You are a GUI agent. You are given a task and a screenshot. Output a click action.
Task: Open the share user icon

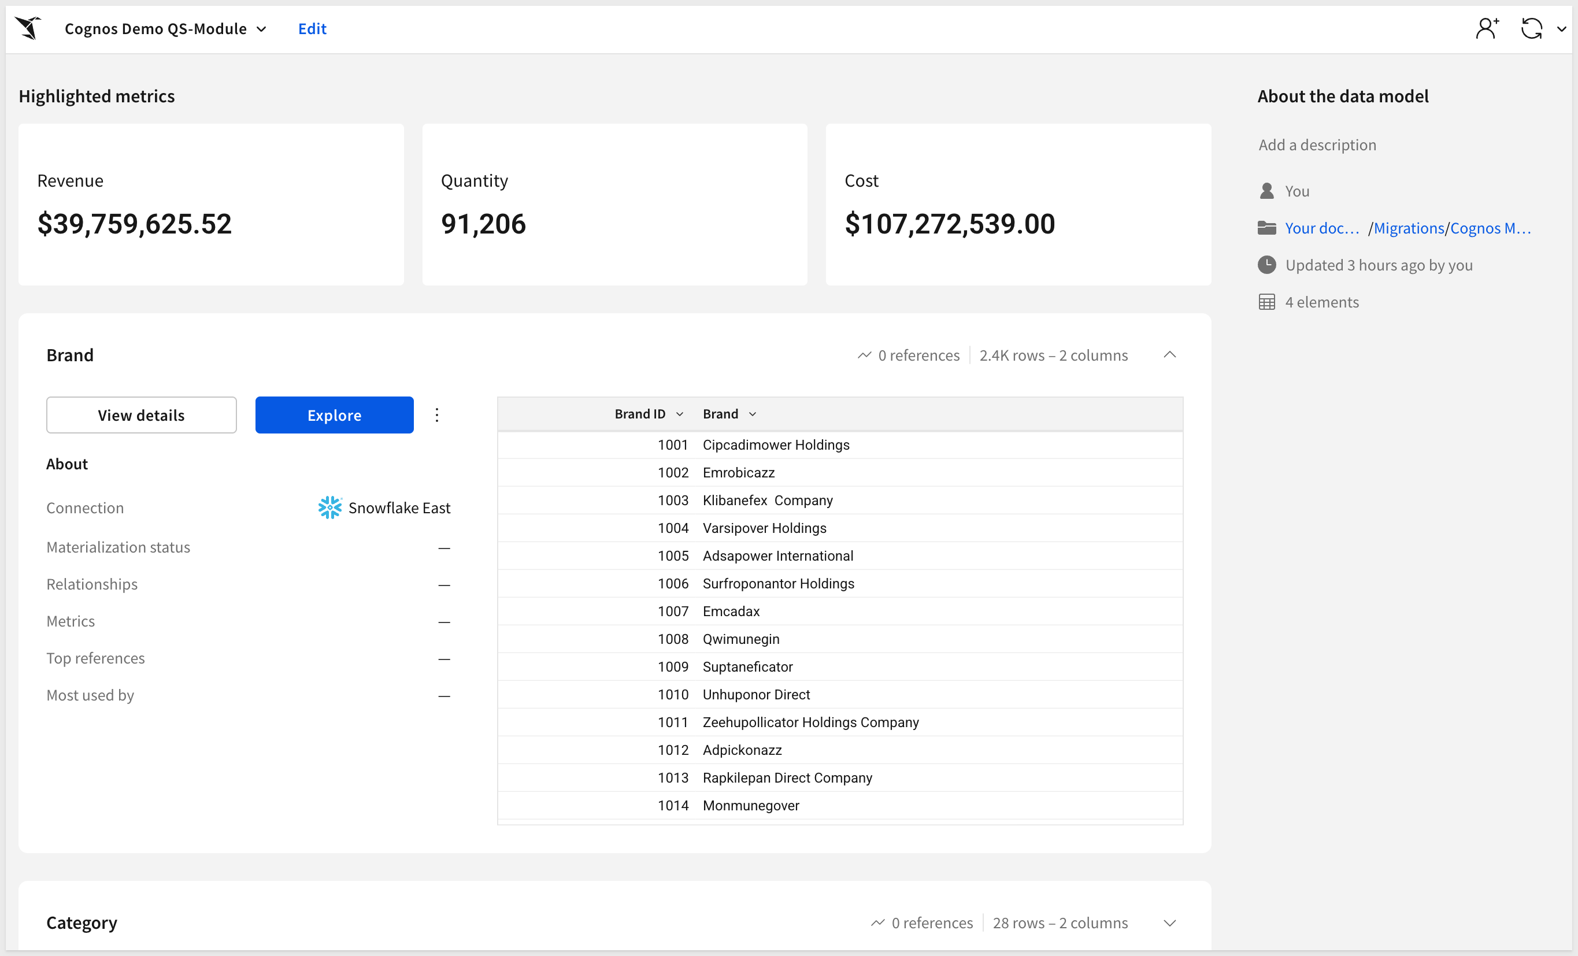point(1487,28)
